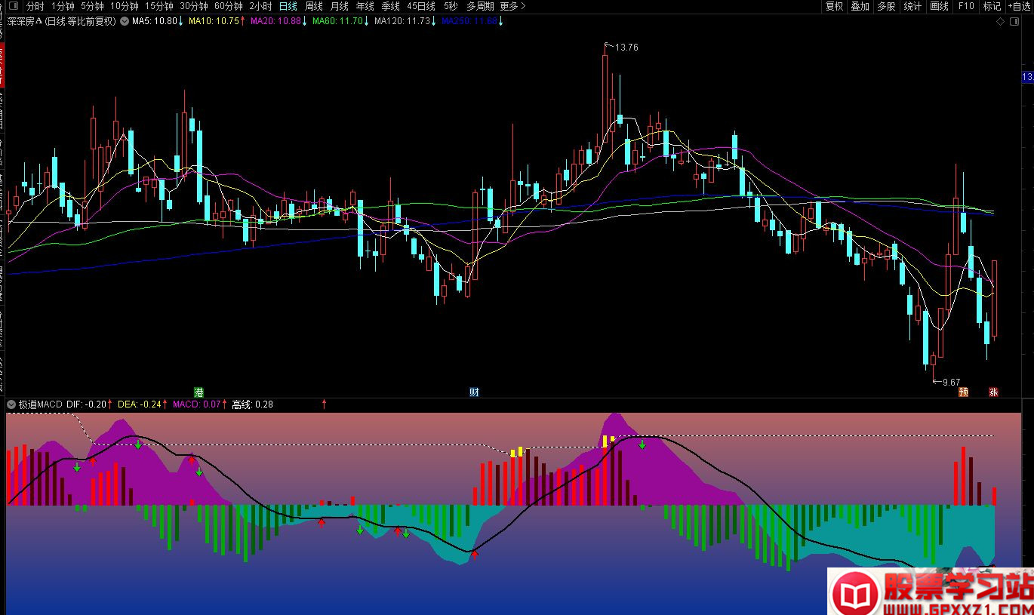This screenshot has width=1034, height=615.
Task: Toggle the left panel layout icon
Action: pyautogui.click(x=13, y=6)
